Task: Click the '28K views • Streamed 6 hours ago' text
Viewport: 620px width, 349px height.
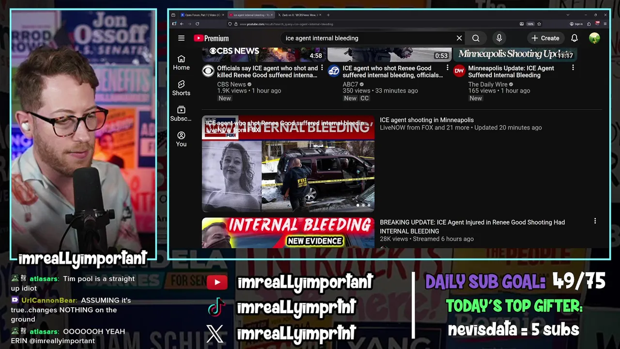Action: pos(427,239)
